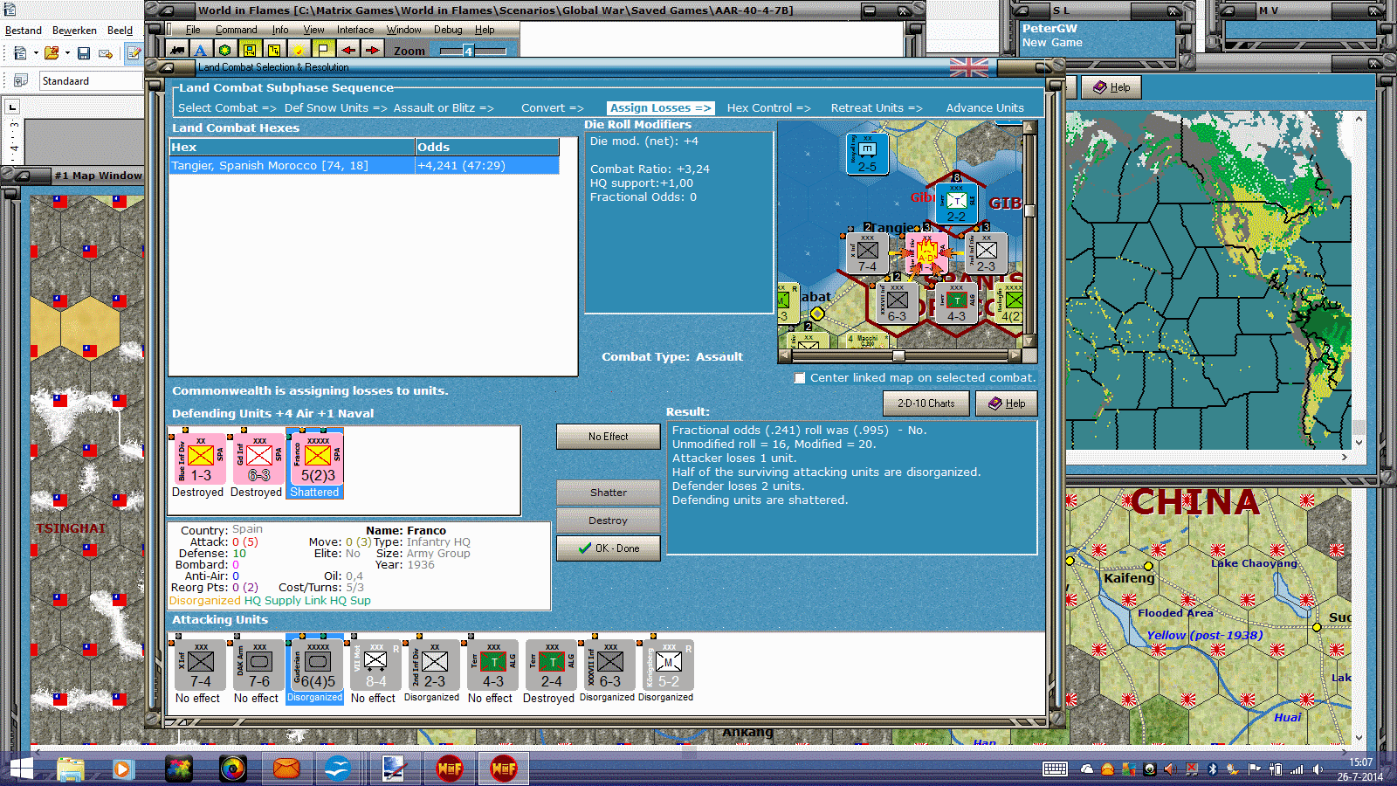
Task: Open the Info menu
Action: pyautogui.click(x=280, y=30)
